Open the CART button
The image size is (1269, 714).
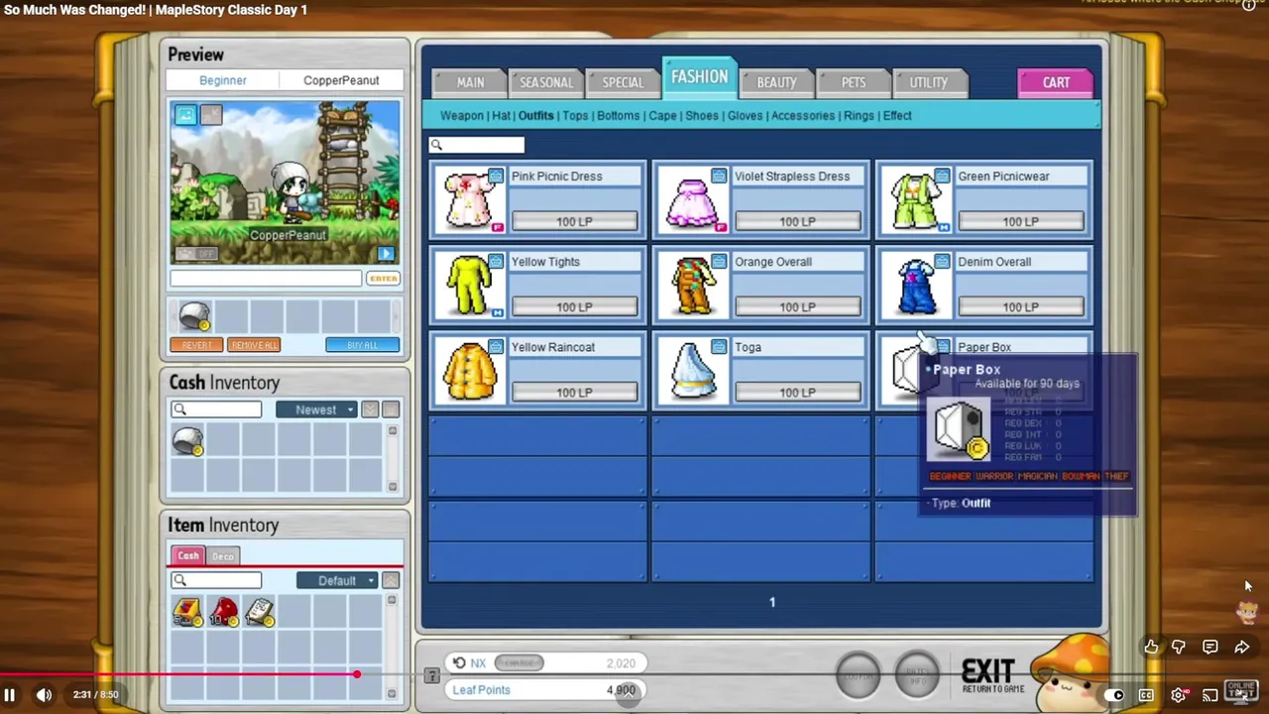1056,82
